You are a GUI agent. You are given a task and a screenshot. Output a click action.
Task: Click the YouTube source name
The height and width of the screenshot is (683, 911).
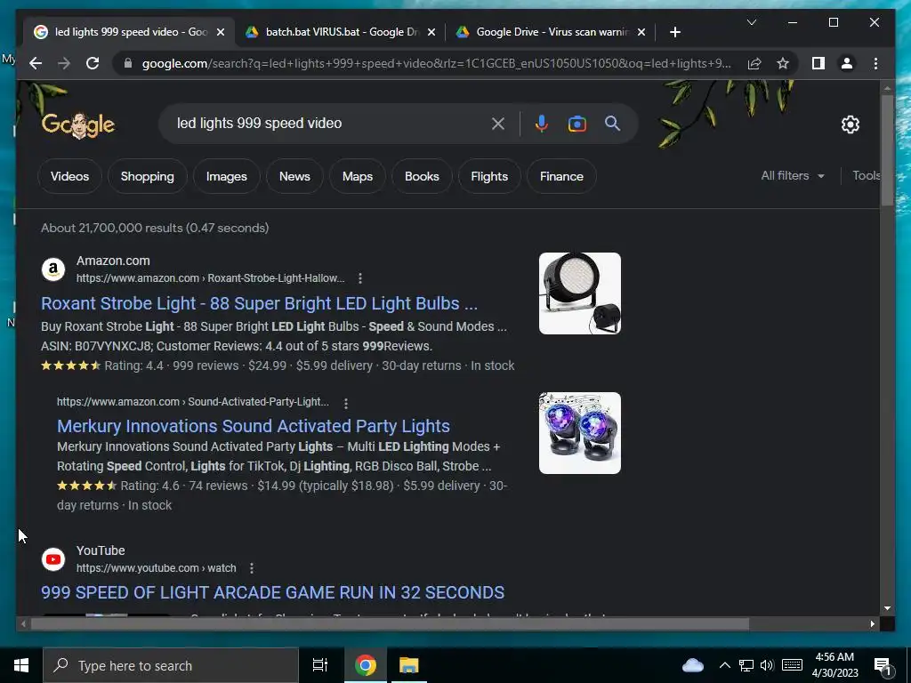[101, 550]
